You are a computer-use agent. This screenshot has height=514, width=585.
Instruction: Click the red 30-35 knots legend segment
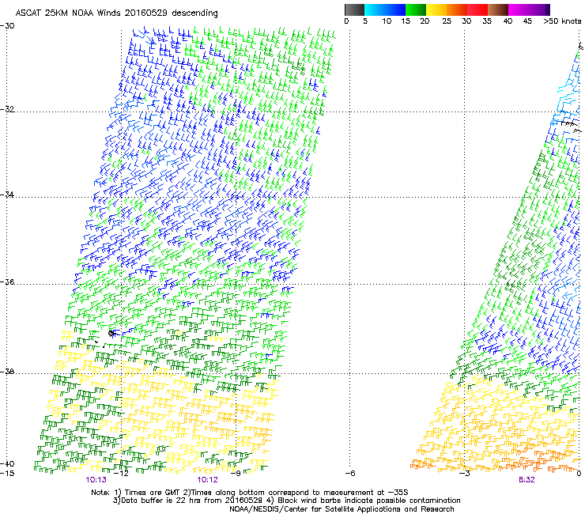pos(477,10)
